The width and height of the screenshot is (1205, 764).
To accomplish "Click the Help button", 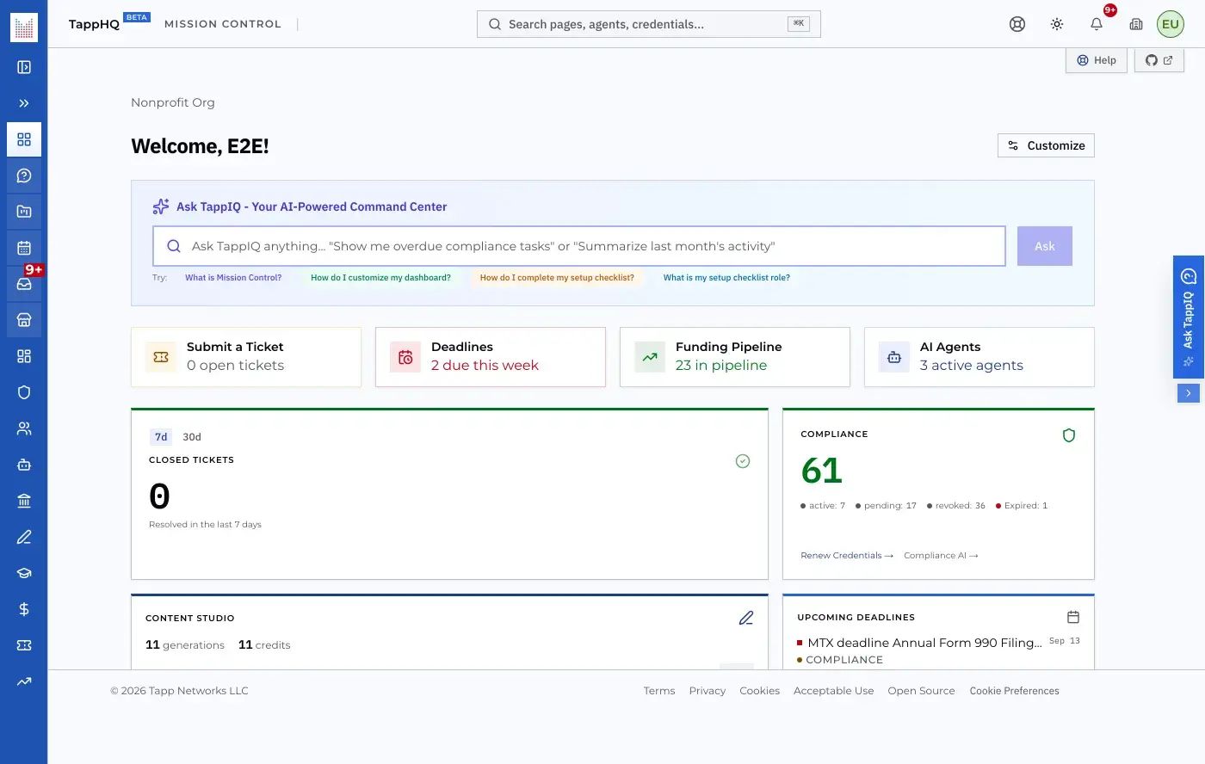I will click(1097, 60).
